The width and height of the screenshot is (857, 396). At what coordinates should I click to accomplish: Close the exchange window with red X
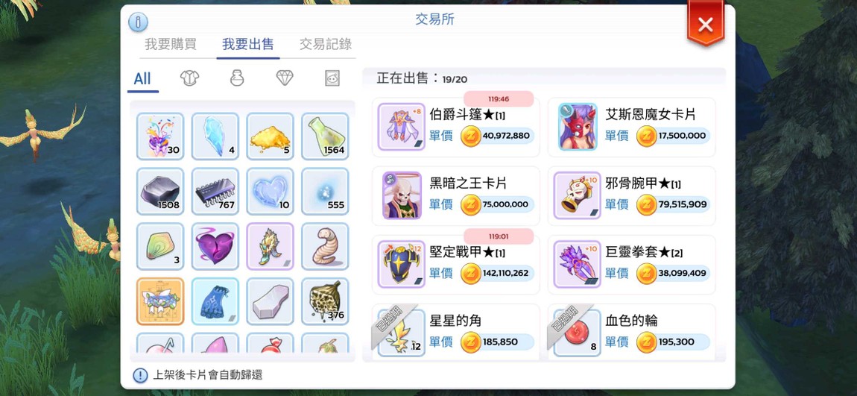706,25
